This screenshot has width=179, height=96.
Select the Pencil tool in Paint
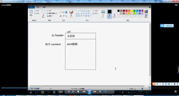click(61, 12)
